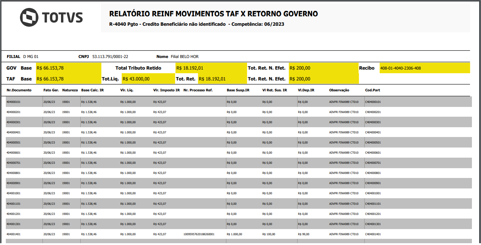Click participant code C404000601
The image size is (481, 245).
click(x=373, y=153)
